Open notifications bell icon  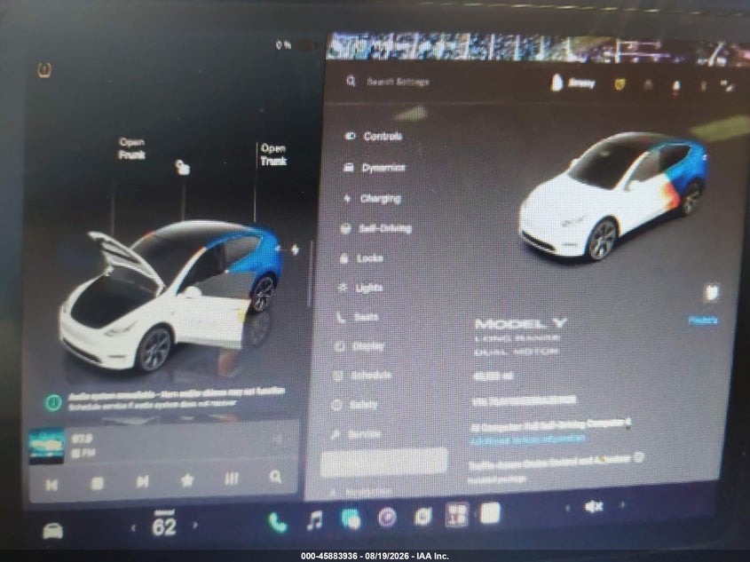(x=676, y=87)
